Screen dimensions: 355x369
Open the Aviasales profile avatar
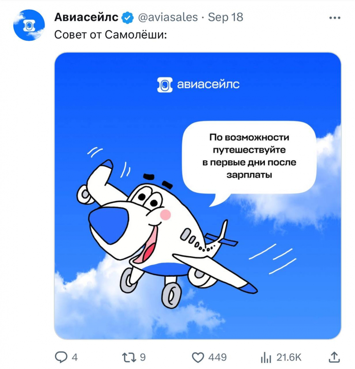tap(29, 25)
